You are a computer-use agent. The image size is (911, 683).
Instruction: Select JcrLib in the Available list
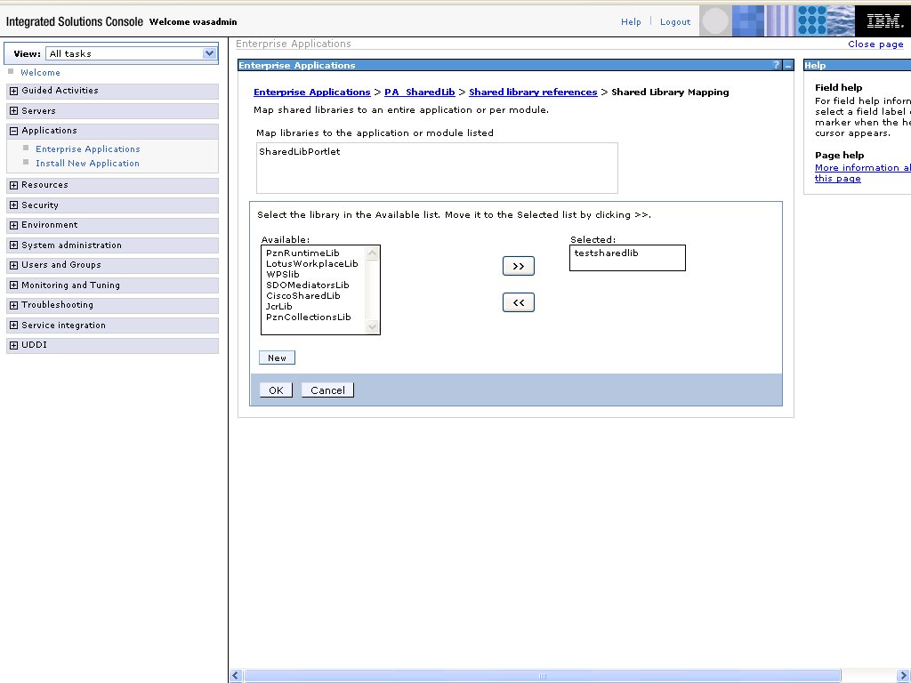pos(278,307)
